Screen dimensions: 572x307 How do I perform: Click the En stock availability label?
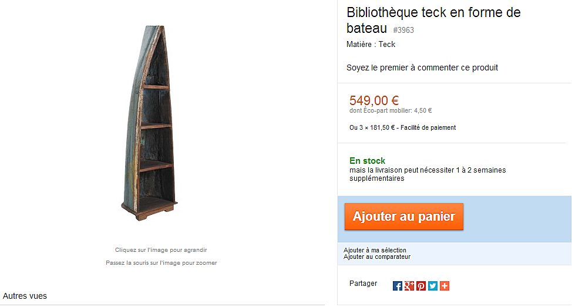[x=367, y=161]
